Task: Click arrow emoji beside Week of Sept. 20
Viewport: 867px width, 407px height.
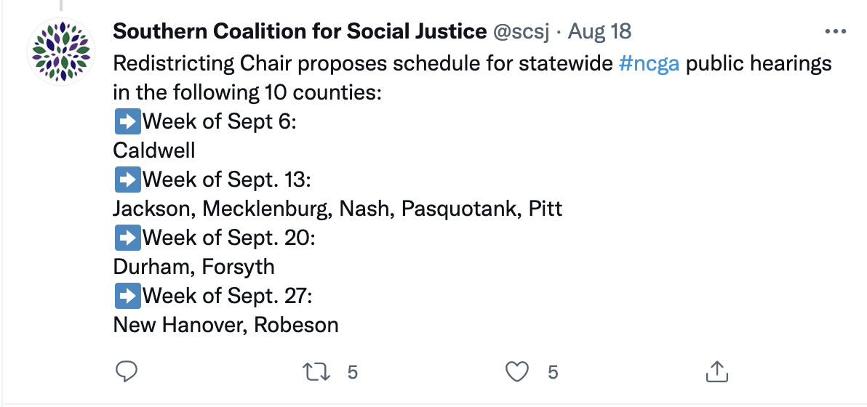Action: (x=128, y=238)
